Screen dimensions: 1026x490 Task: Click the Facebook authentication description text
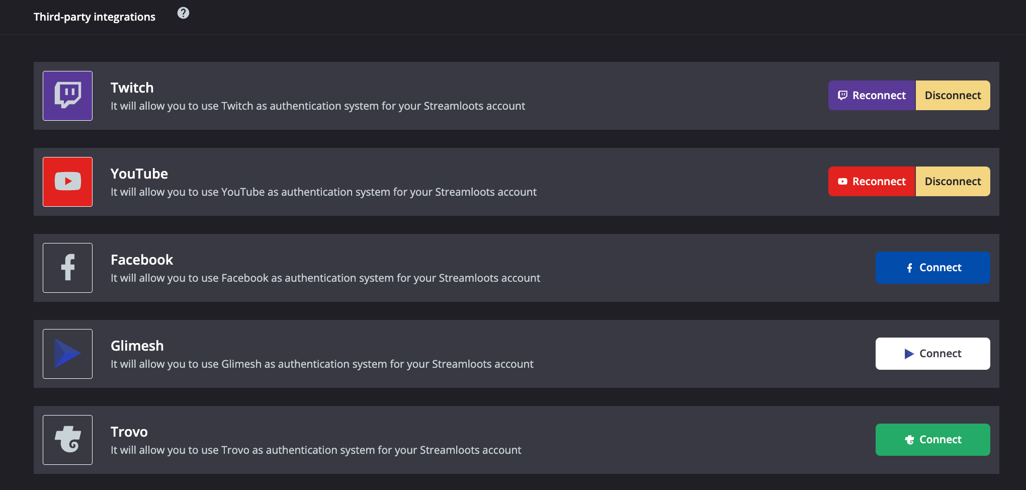[x=325, y=278]
